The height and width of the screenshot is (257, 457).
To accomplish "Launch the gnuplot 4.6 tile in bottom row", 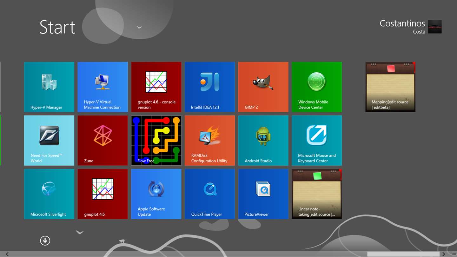I will (x=103, y=194).
